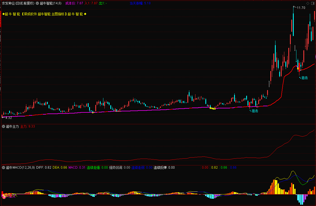Click the lower-left 狙击 signal label

click(254, 111)
